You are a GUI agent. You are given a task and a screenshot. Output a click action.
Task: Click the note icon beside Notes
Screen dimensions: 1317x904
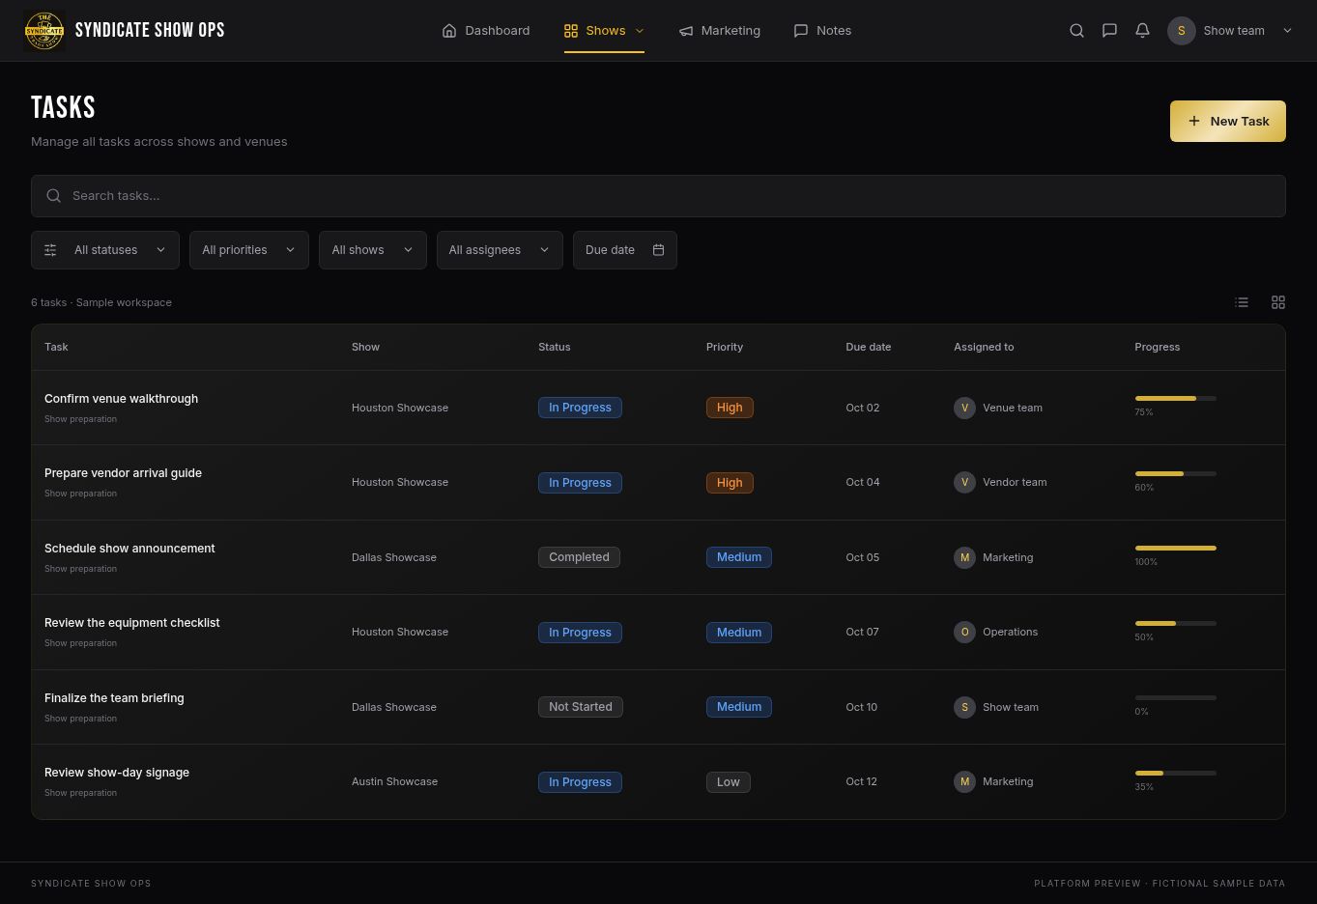tap(801, 31)
